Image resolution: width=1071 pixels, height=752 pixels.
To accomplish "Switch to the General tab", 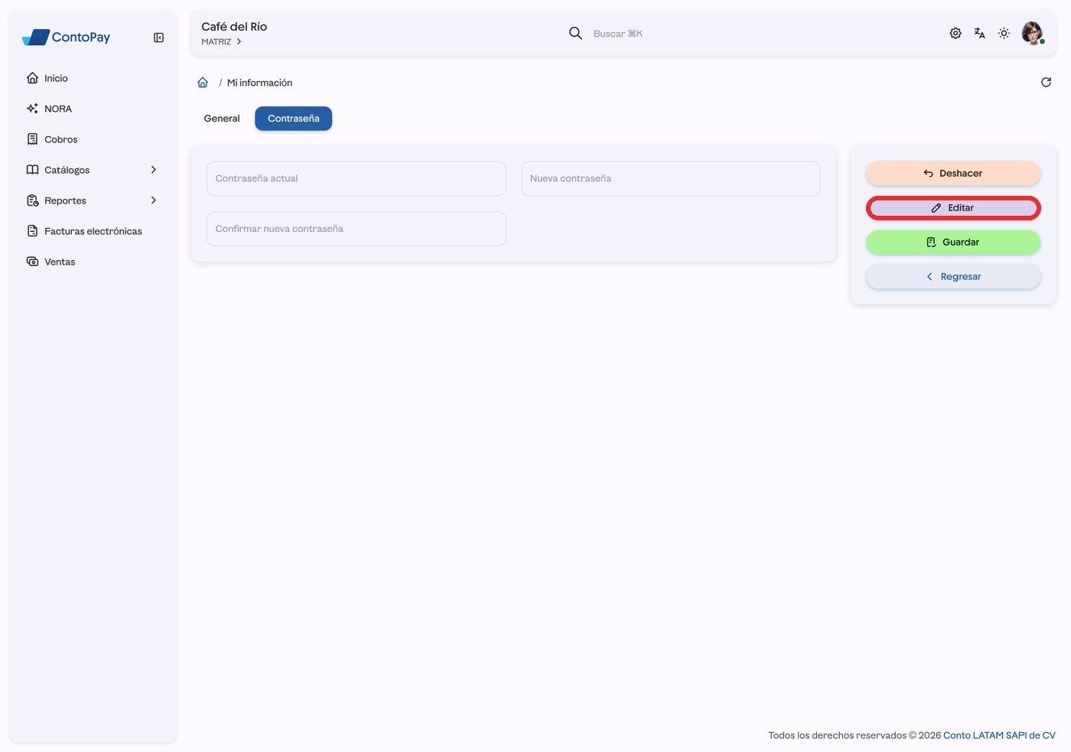I will [222, 119].
